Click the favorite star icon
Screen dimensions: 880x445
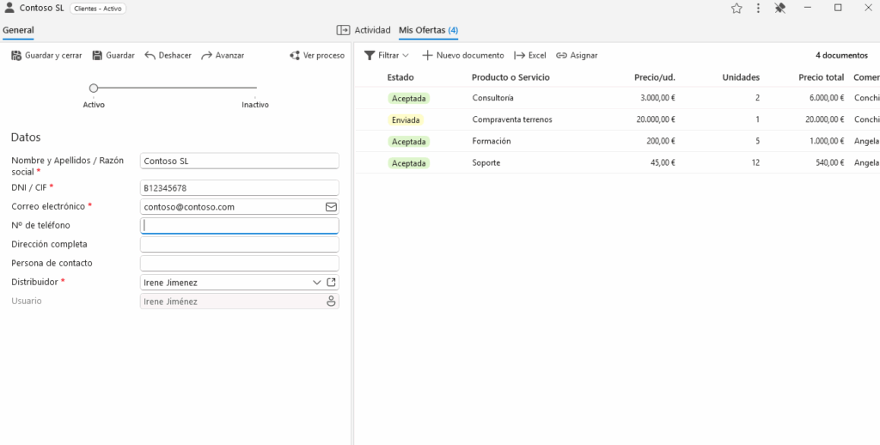[736, 9]
